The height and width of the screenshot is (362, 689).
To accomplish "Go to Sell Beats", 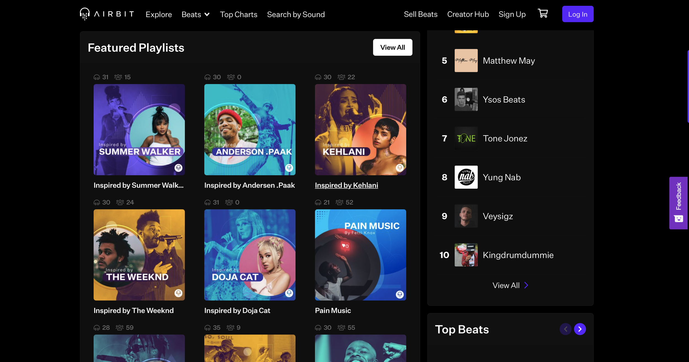I will 421,14.
